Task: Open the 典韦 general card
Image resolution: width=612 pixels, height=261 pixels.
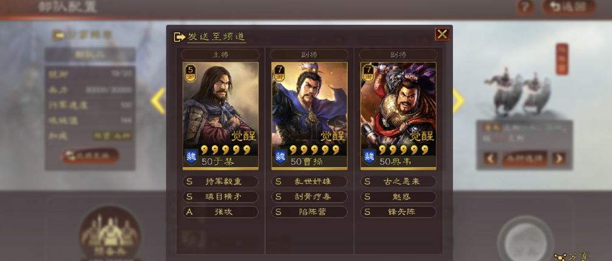Action: [x=398, y=116]
